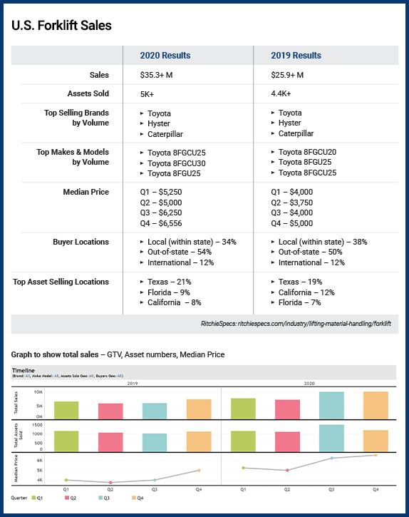This screenshot has width=409, height=517.
Task: Click the Timeline chart heading
Action: (23, 370)
